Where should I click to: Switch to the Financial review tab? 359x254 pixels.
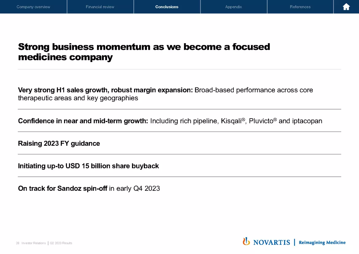(100, 7)
